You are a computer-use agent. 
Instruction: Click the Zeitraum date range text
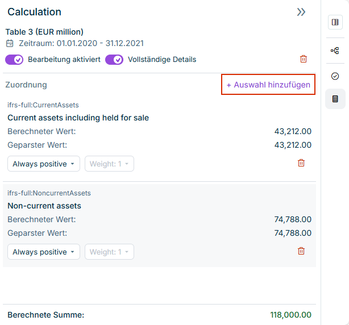(x=80, y=43)
